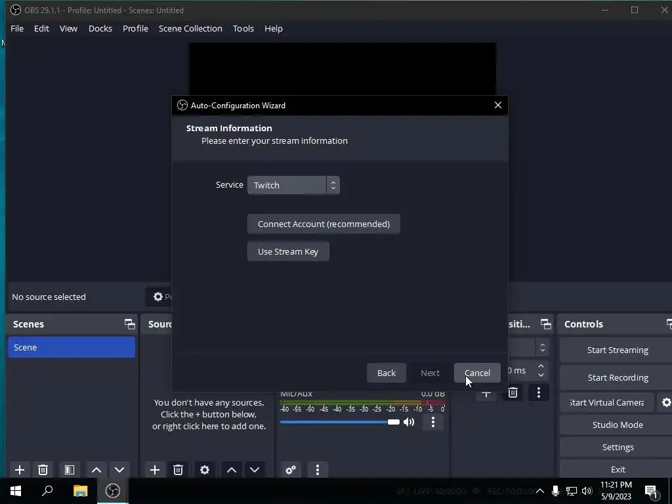Viewport: 672px width, 504px height.
Task: Open the View menu
Action: 68,29
